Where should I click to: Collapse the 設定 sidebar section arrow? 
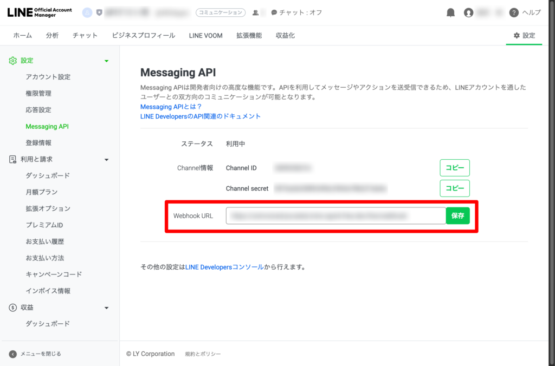click(106, 61)
